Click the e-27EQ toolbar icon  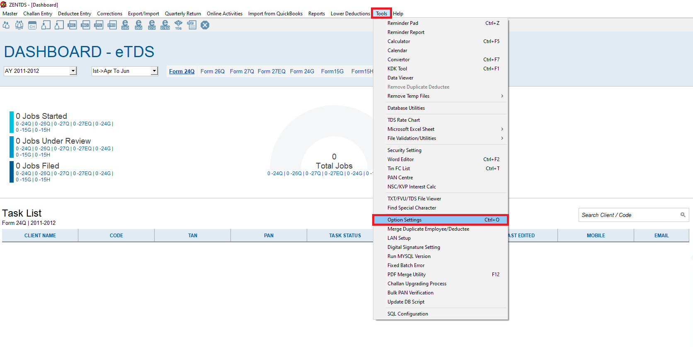pyautogui.click(x=165, y=25)
